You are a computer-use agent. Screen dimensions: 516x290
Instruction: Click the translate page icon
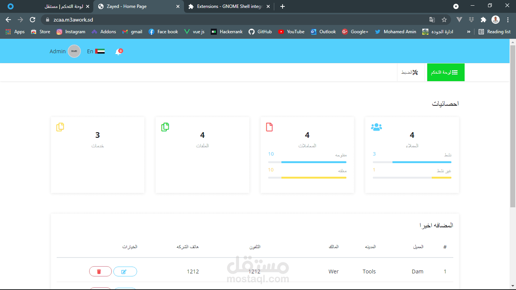tap(432, 20)
